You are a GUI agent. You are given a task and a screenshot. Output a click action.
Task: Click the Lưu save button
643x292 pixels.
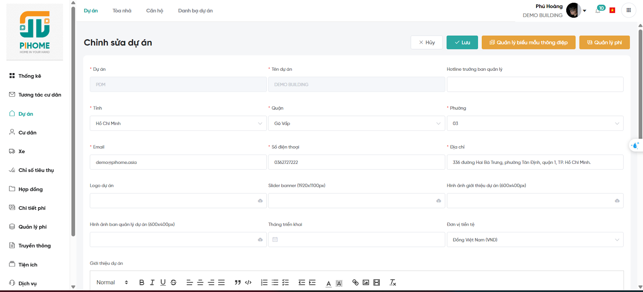click(x=462, y=43)
